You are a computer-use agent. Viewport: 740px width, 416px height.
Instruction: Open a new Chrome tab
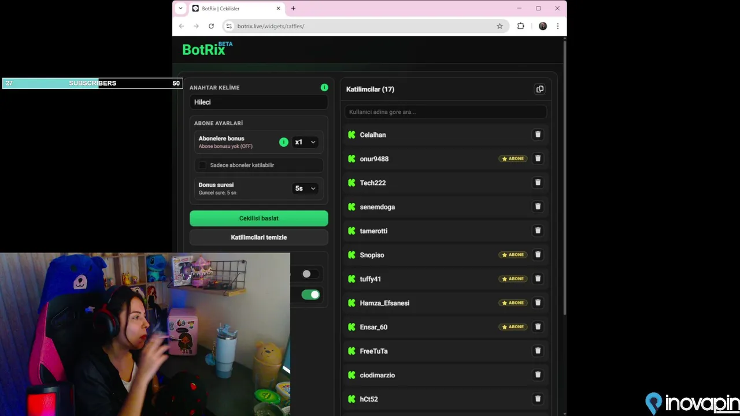click(293, 9)
